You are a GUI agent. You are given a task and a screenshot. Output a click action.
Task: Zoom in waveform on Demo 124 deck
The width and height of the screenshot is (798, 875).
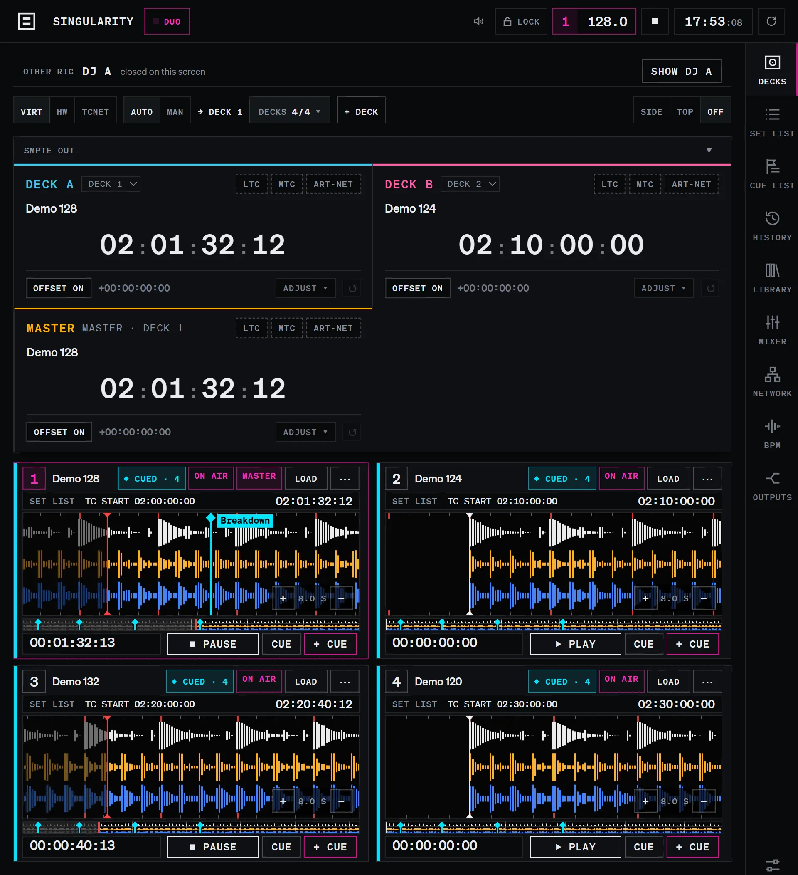(x=645, y=598)
